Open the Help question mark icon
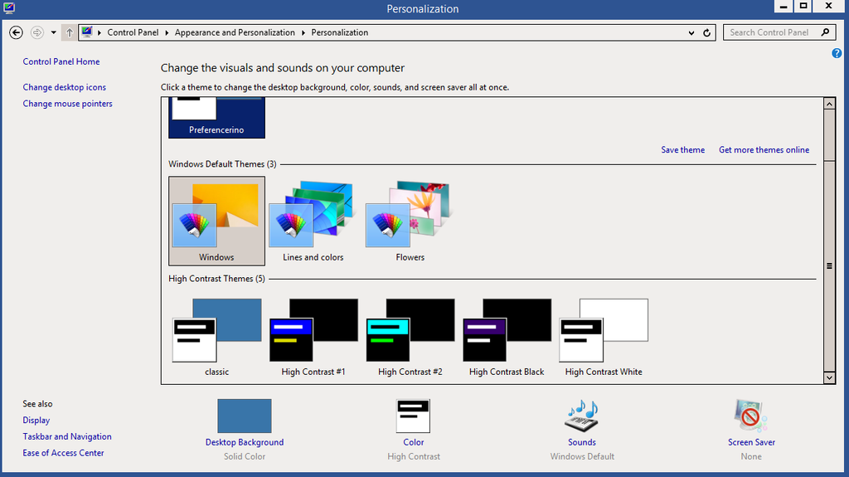 (x=837, y=53)
